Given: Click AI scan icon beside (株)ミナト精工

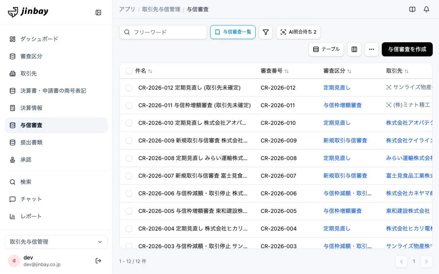Looking at the screenshot, I should pyautogui.click(x=388, y=105).
